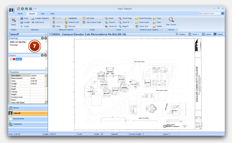The width and height of the screenshot is (232, 143).
Task: Toggle Snap to Grid
Action: click(x=72, y=22)
